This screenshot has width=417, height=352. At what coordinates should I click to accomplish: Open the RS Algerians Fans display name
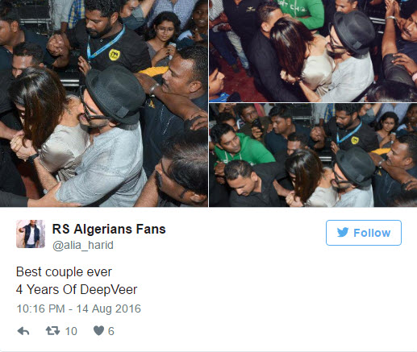tap(109, 229)
